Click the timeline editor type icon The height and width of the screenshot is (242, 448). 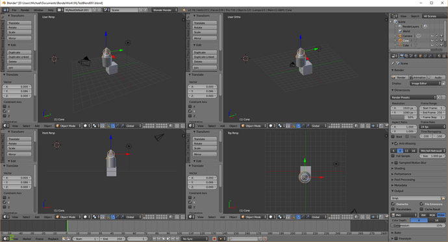coord(5,239)
